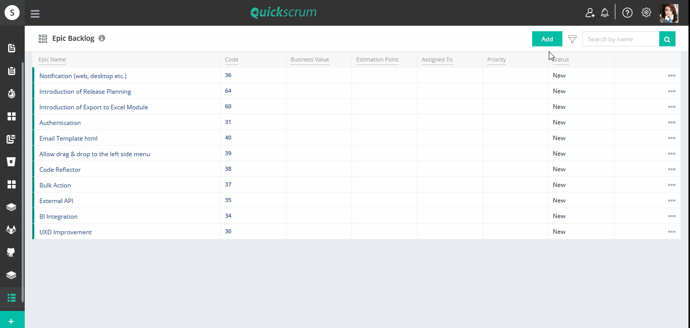
Task: Open actions menu for Code Reflector epic
Action: pos(671,169)
